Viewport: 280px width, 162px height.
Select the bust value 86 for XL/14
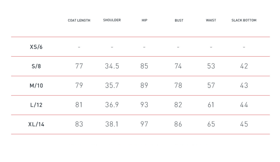click(x=178, y=124)
